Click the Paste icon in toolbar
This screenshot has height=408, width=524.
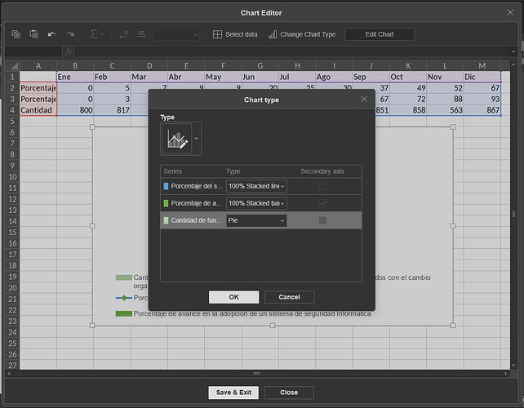click(33, 34)
